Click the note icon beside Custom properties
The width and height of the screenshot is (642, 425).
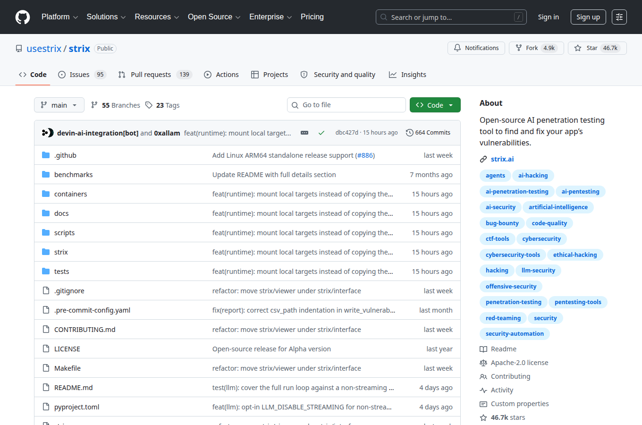[x=483, y=404]
